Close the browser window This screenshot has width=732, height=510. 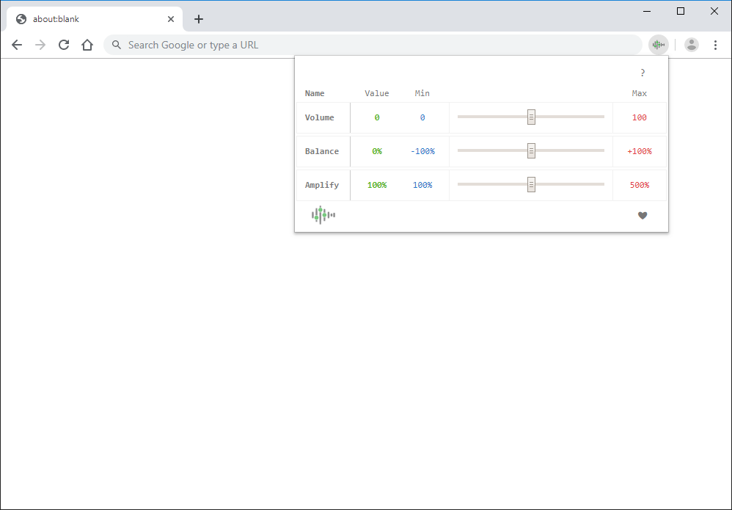point(714,11)
